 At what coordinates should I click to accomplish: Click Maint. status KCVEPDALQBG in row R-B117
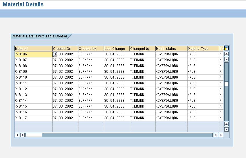coord(171,118)
